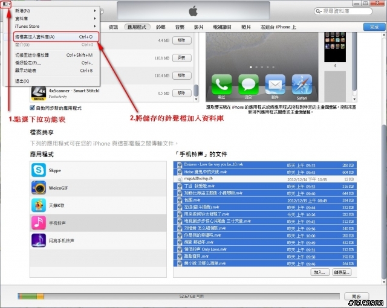Switch to the 鈴聲 tab
Viewport: 387px width, 308px height.
pyautogui.click(x=160, y=27)
